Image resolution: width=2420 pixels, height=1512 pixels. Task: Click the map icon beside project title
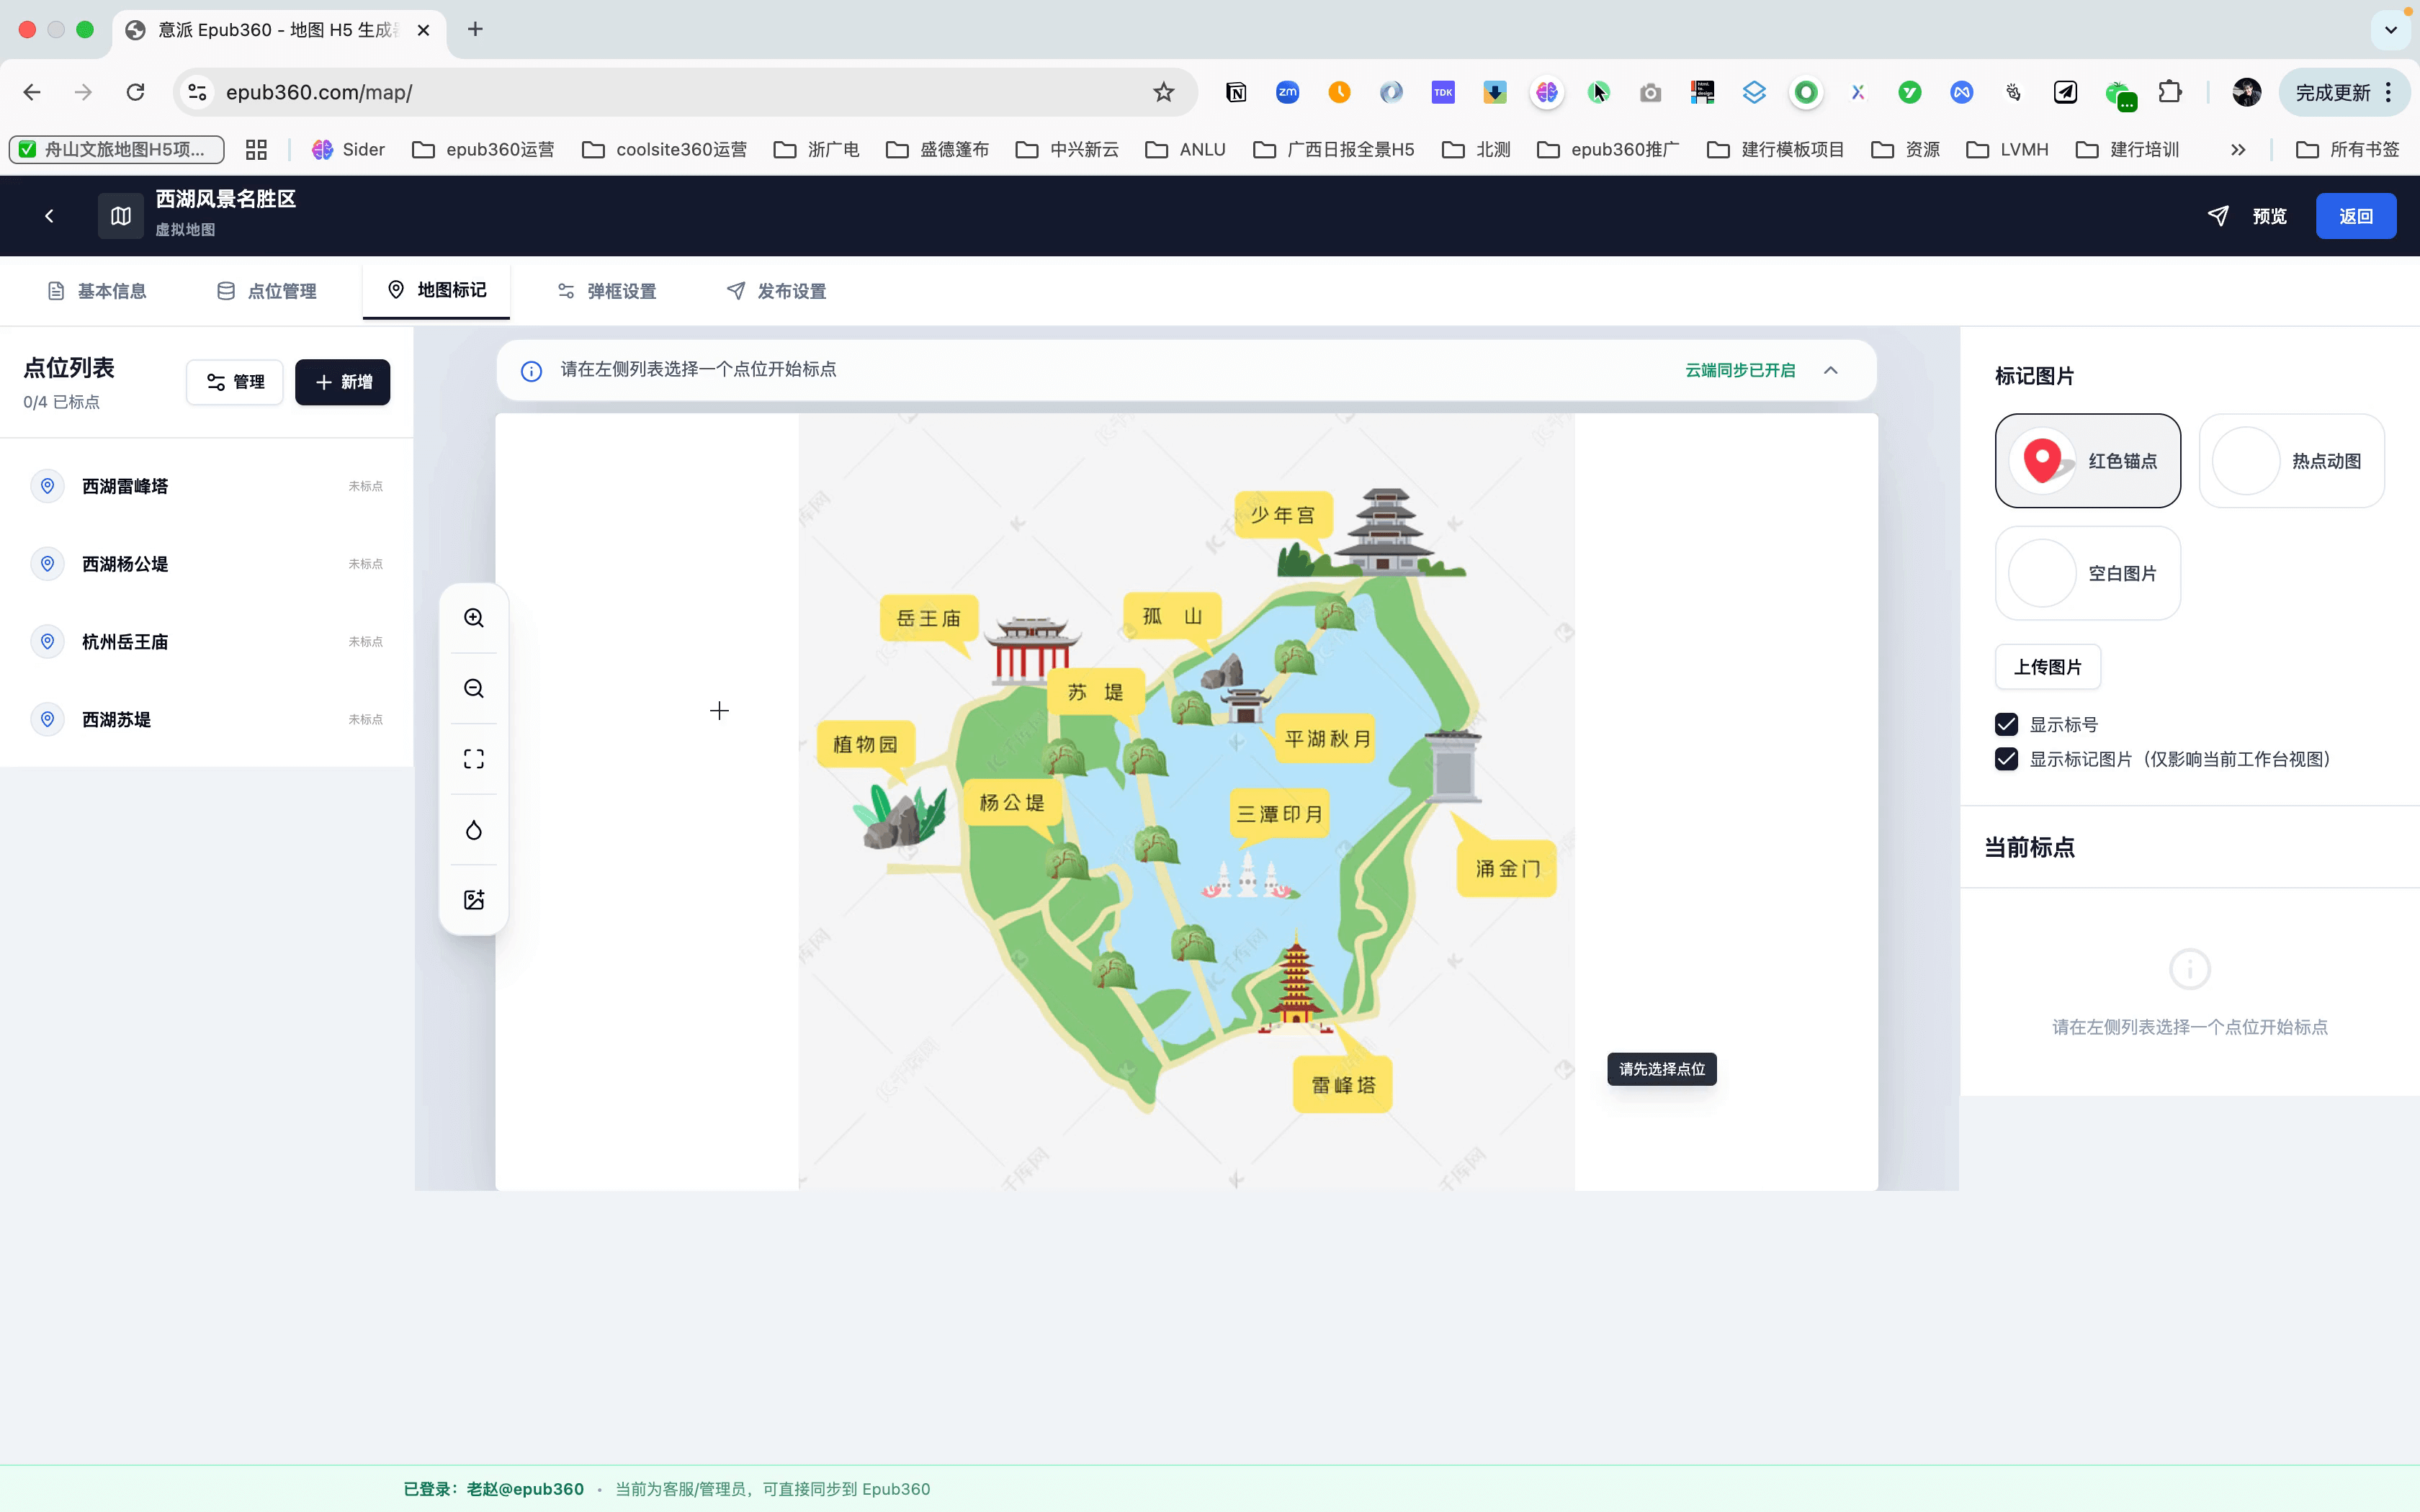pyautogui.click(x=121, y=216)
